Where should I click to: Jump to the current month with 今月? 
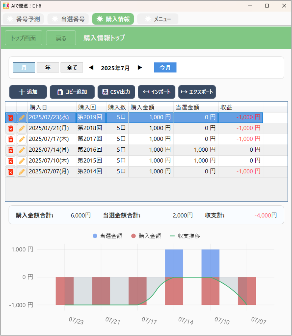tap(165, 67)
